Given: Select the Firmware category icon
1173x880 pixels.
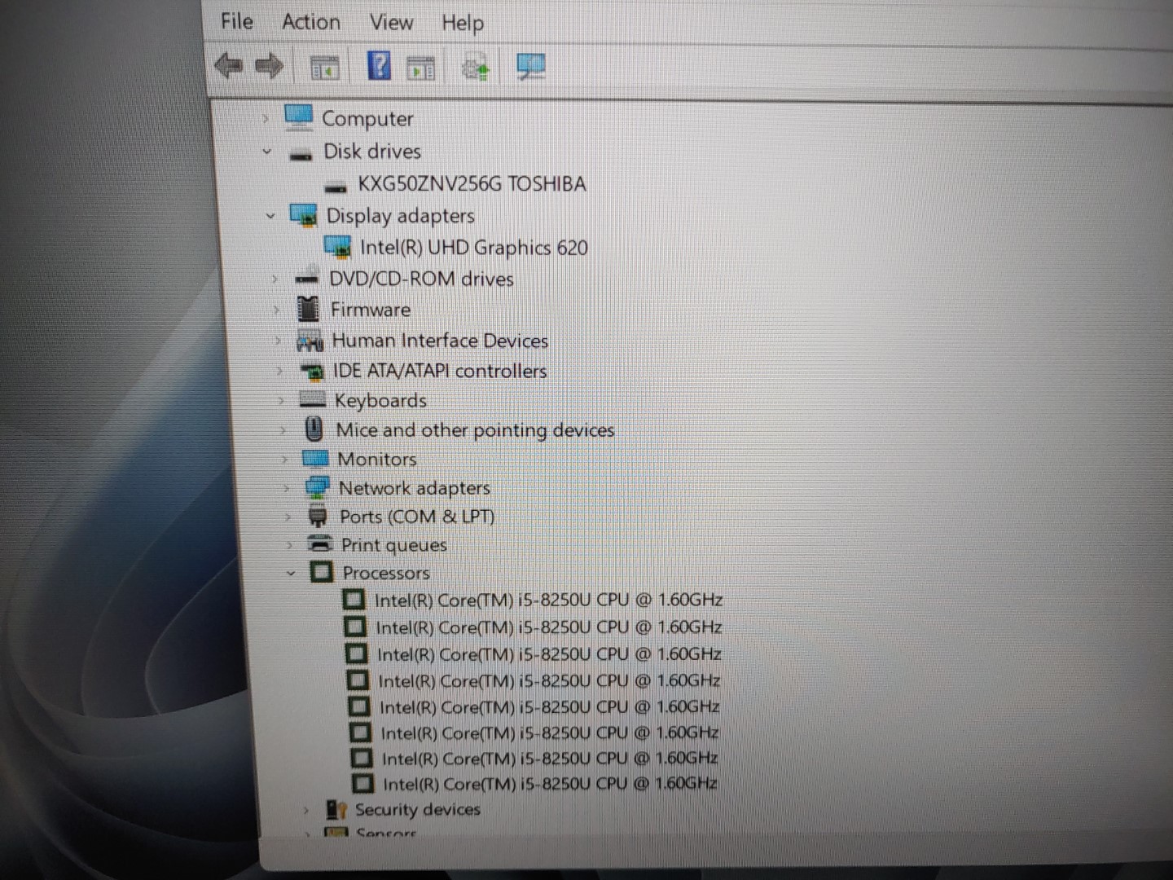Looking at the screenshot, I should 308,309.
